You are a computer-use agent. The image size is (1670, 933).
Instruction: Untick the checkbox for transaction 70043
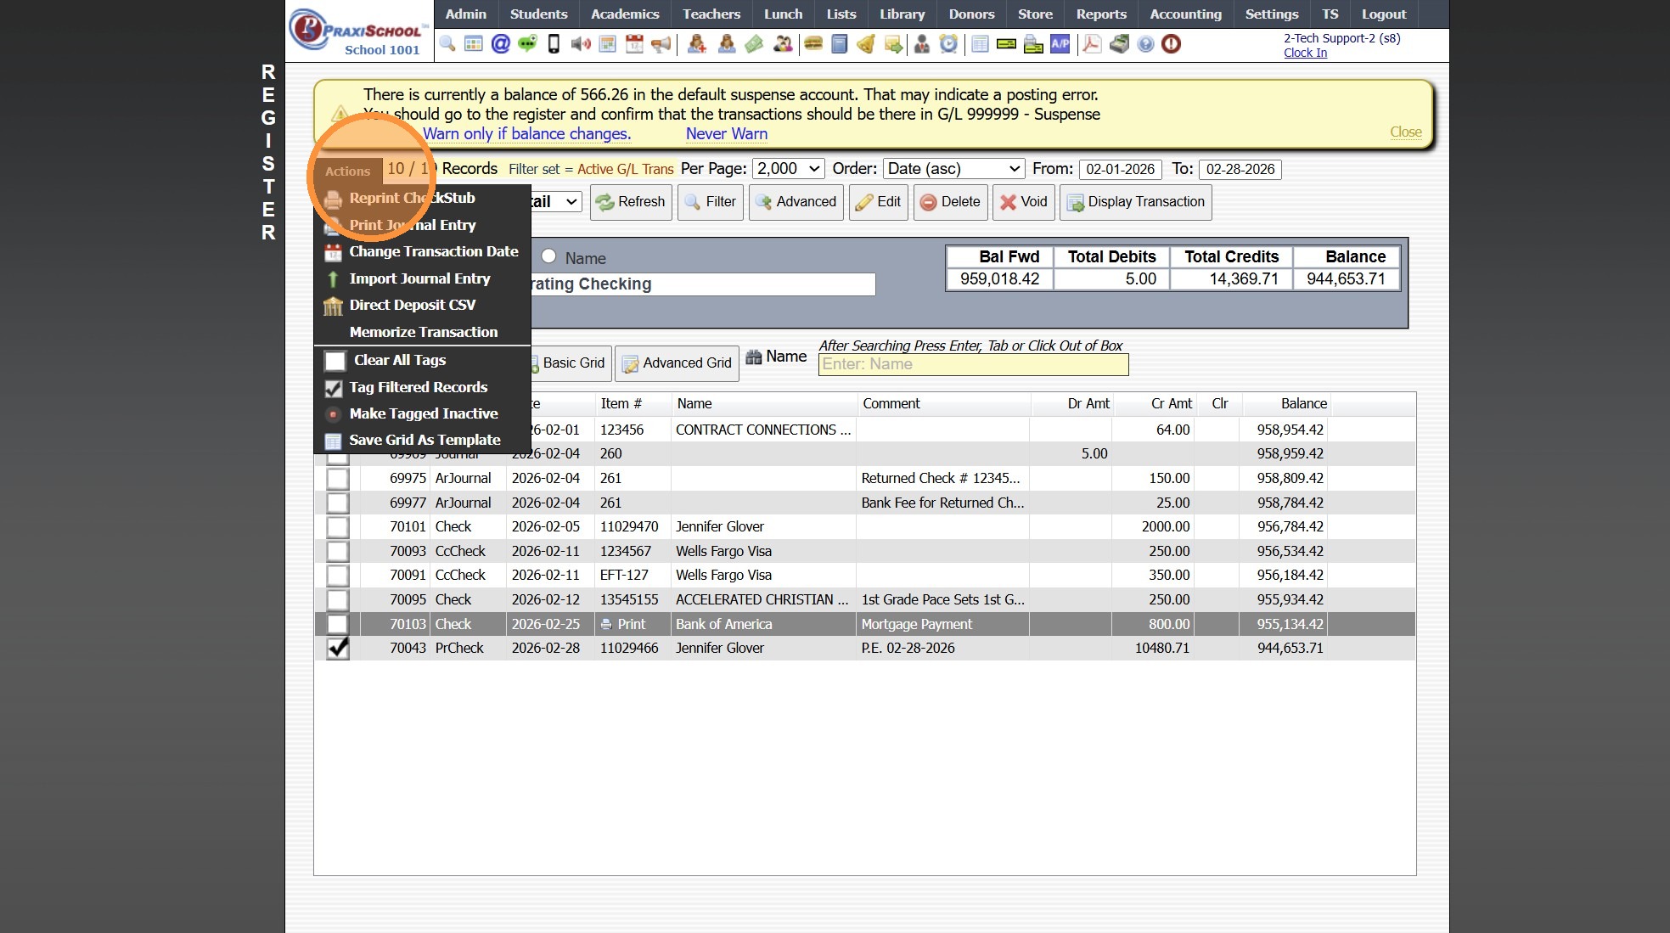click(338, 648)
